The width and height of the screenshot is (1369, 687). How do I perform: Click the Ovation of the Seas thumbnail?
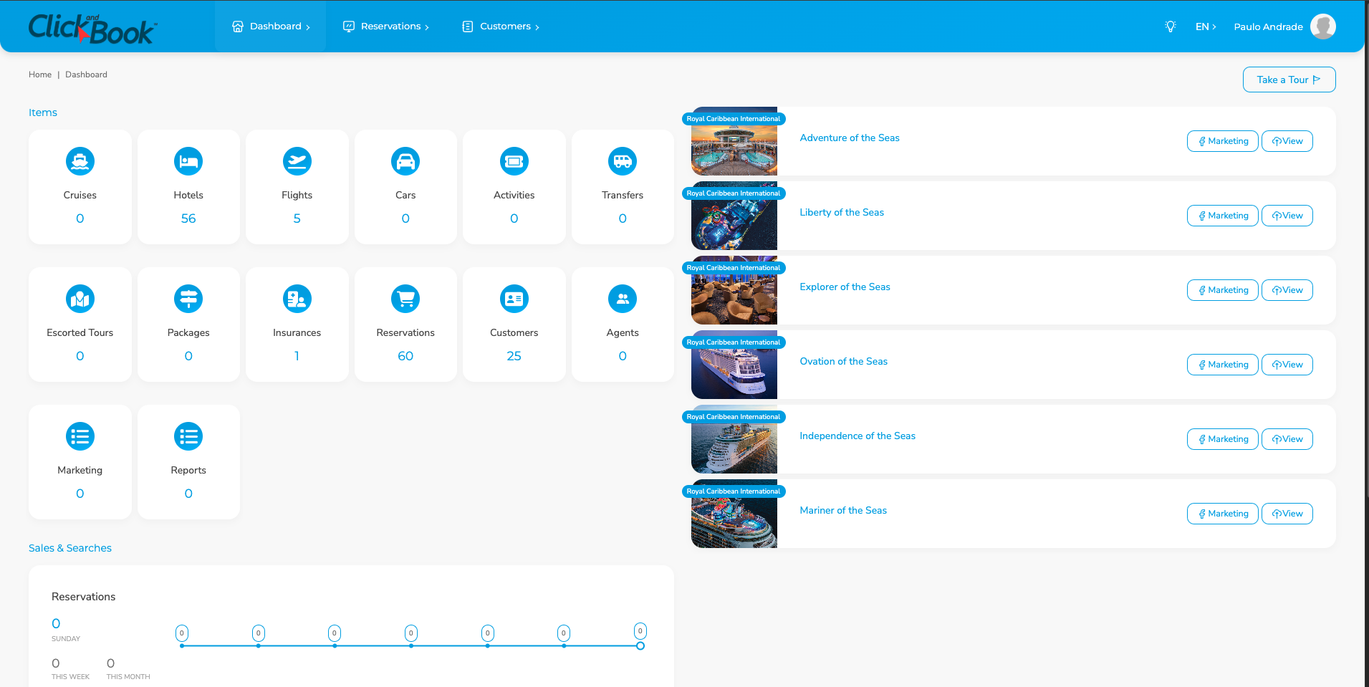click(734, 365)
